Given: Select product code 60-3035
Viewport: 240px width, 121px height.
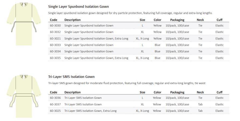Looking at the screenshot, I should tap(55, 58).
